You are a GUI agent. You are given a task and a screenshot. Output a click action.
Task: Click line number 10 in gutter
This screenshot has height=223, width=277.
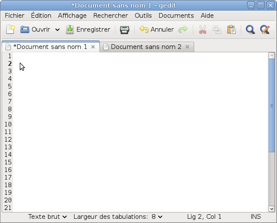8,124
